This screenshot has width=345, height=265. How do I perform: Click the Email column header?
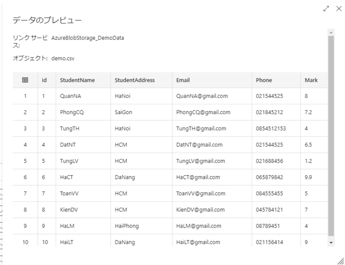183,80
